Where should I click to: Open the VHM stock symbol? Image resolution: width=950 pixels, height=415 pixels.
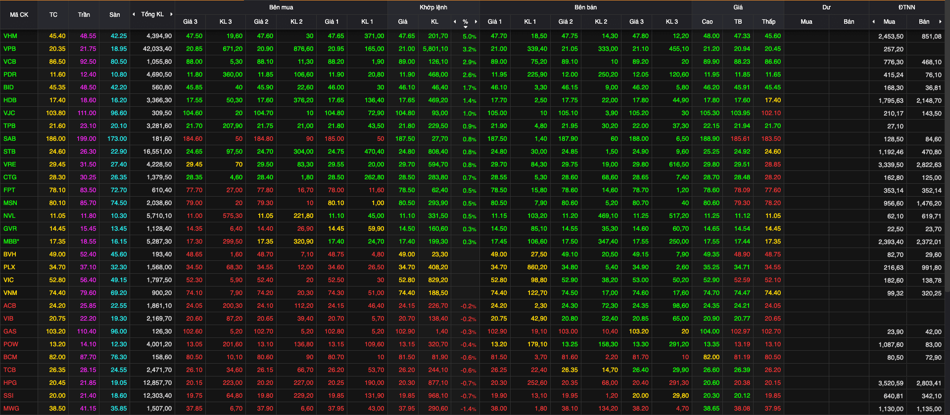(x=10, y=36)
